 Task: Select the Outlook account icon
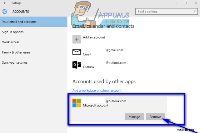[77, 65]
